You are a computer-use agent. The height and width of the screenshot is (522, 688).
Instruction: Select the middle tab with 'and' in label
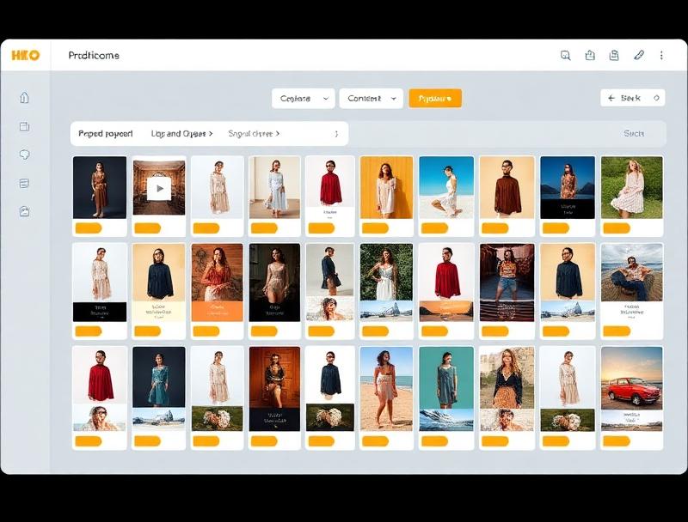pyautogui.click(x=181, y=134)
